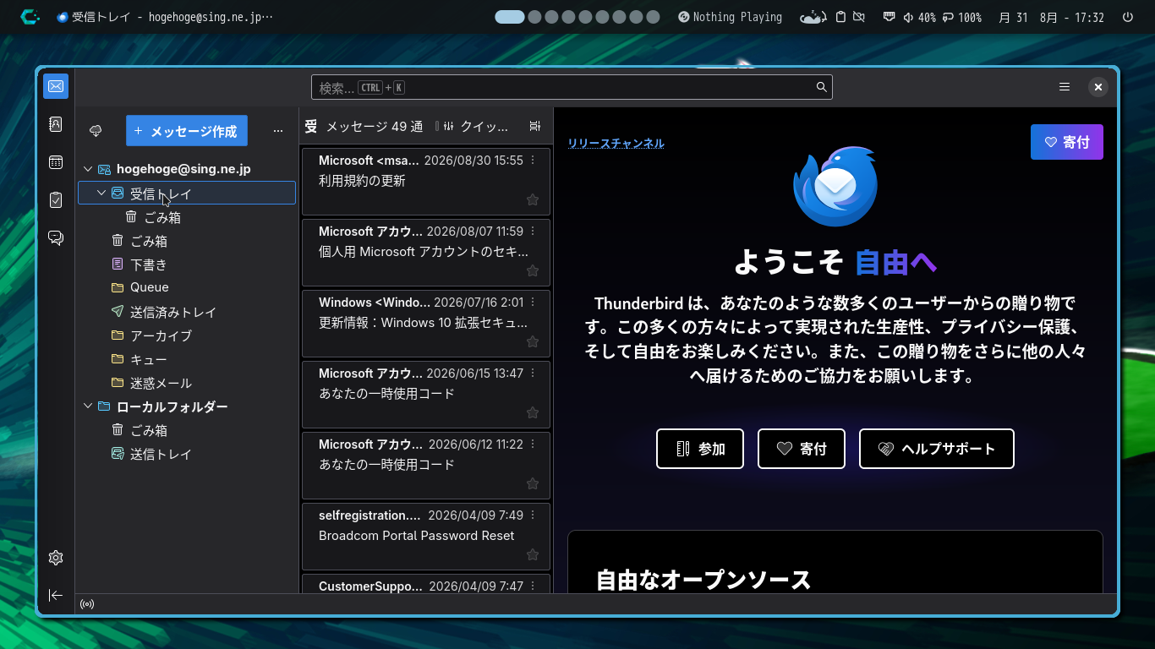Open the Thunderbird app menu (hamburger)

(1065, 87)
